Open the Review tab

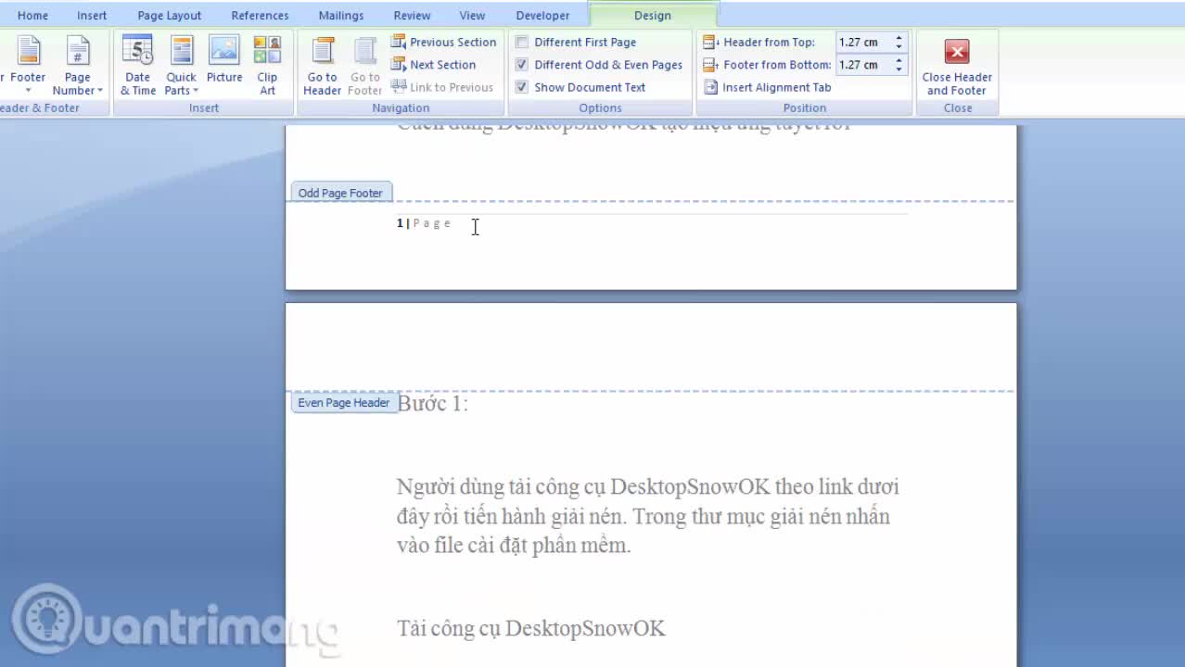coord(412,15)
